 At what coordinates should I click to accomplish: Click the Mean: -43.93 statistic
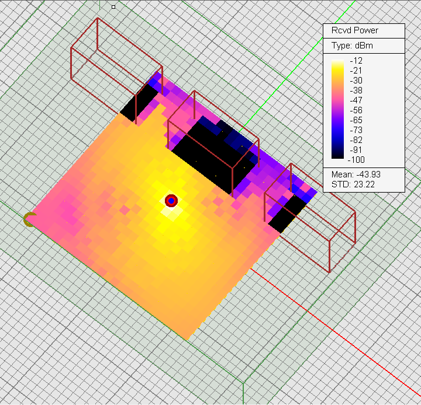coord(357,174)
